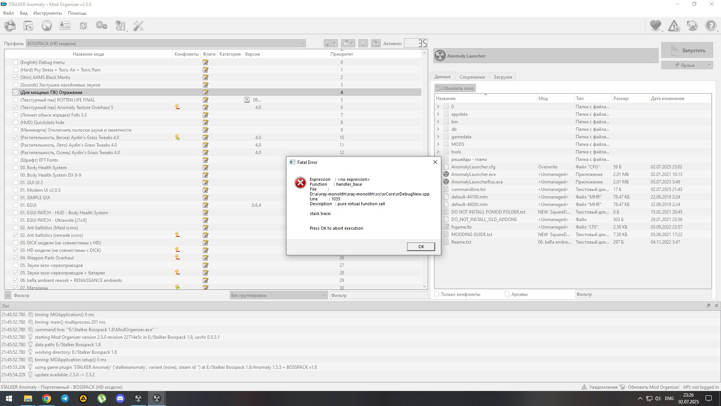Expand the gamedata folder
Screen dimensions: 721x406
[x=438, y=137]
